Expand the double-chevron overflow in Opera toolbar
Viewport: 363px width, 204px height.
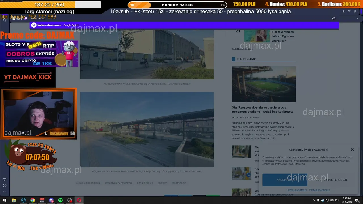[x=357, y=18]
